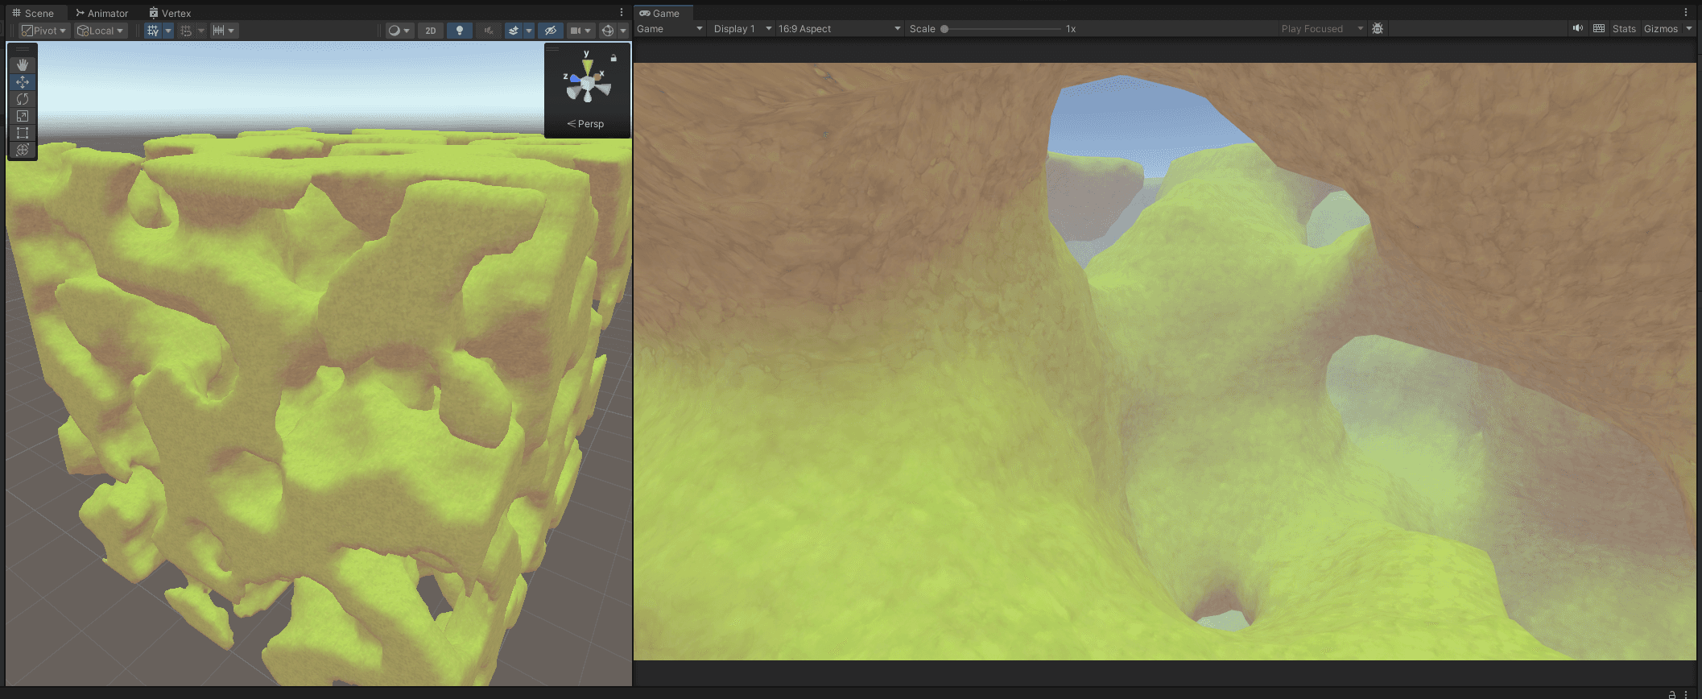Toggle scene lighting bulb
The image size is (1702, 699).
[x=460, y=31]
